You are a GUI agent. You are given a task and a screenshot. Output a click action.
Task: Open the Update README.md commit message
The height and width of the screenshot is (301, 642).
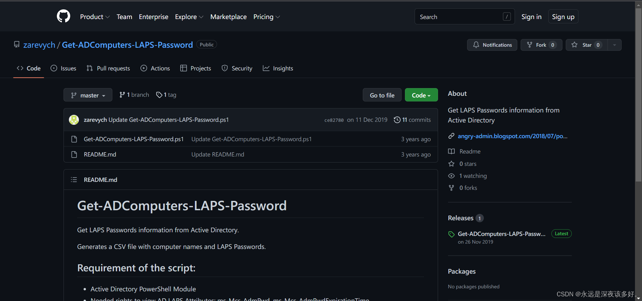pos(218,155)
